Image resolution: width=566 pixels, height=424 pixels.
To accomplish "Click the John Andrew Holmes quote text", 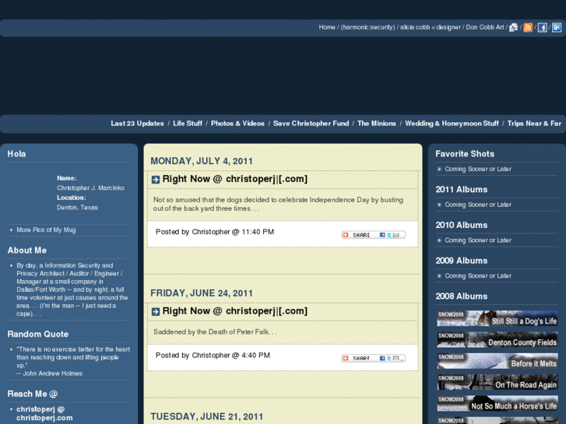I will pyautogui.click(x=73, y=361).
